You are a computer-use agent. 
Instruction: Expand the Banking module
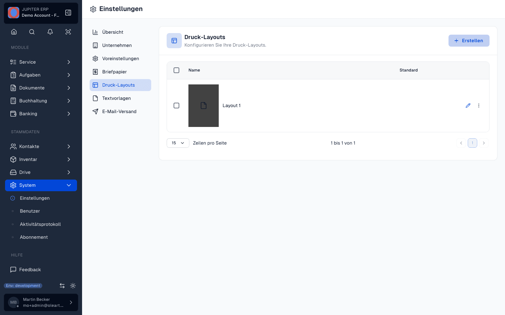tap(41, 114)
